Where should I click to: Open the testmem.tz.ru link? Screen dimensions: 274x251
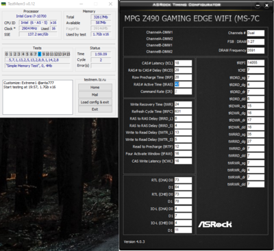[95, 79]
